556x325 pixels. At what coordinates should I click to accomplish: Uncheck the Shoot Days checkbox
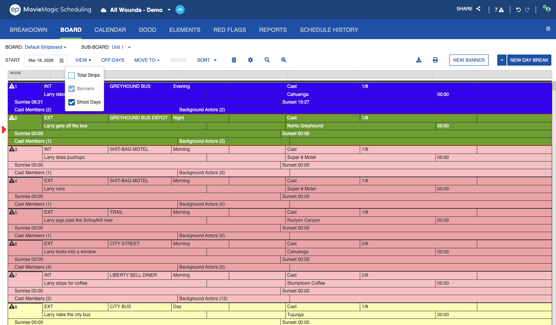[x=71, y=102]
